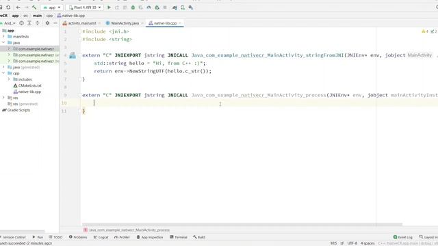This screenshot has height=246, width=438.
Task: Open the app run configuration dropdown
Action: pos(52,8)
